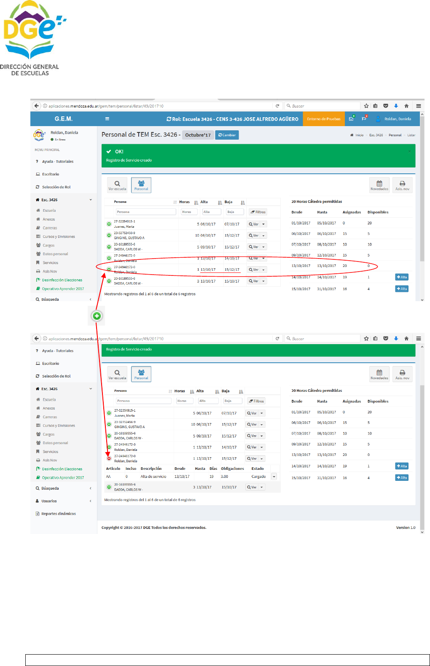
Task: Open the Roldan, Daniela user menu in blue header
Action: [x=393, y=119]
